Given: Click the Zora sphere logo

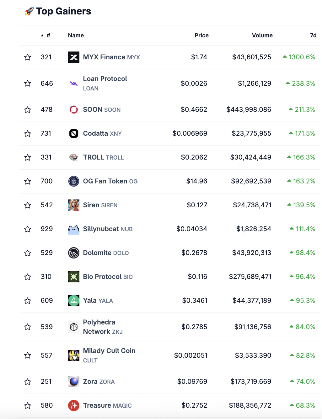Looking at the screenshot, I should pyautogui.click(x=74, y=382).
